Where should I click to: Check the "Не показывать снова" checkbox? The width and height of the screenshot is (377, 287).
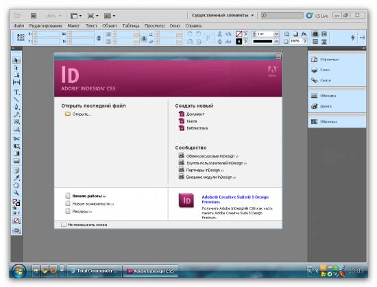click(64, 225)
